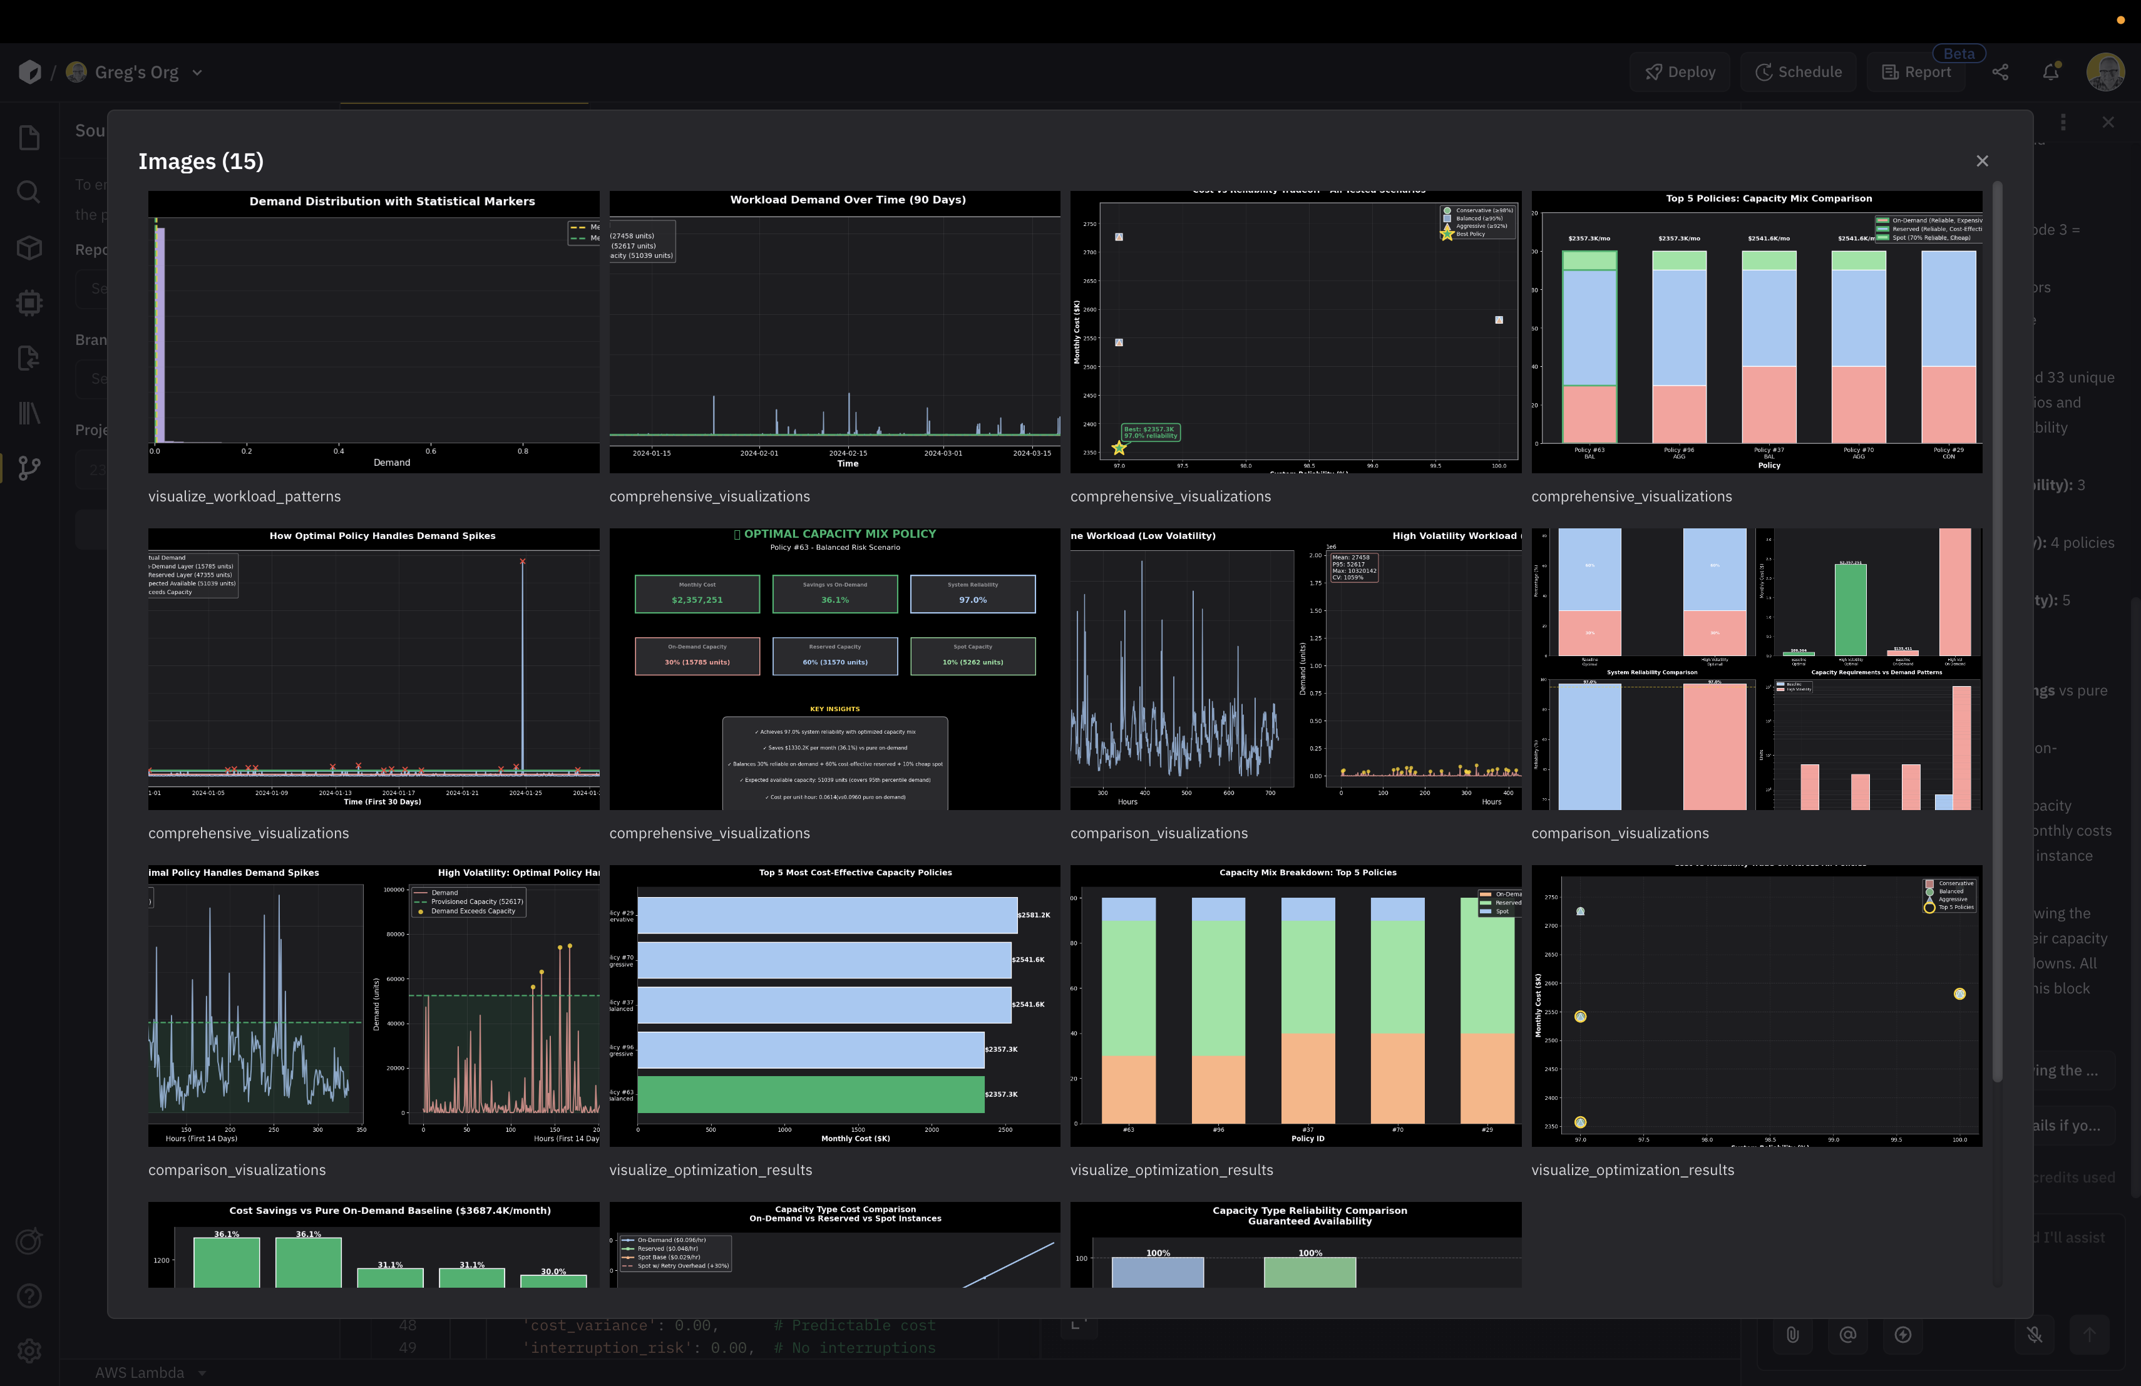The height and width of the screenshot is (1386, 2141).
Task: Select the git branch icon in the sidebar
Action: tap(29, 468)
